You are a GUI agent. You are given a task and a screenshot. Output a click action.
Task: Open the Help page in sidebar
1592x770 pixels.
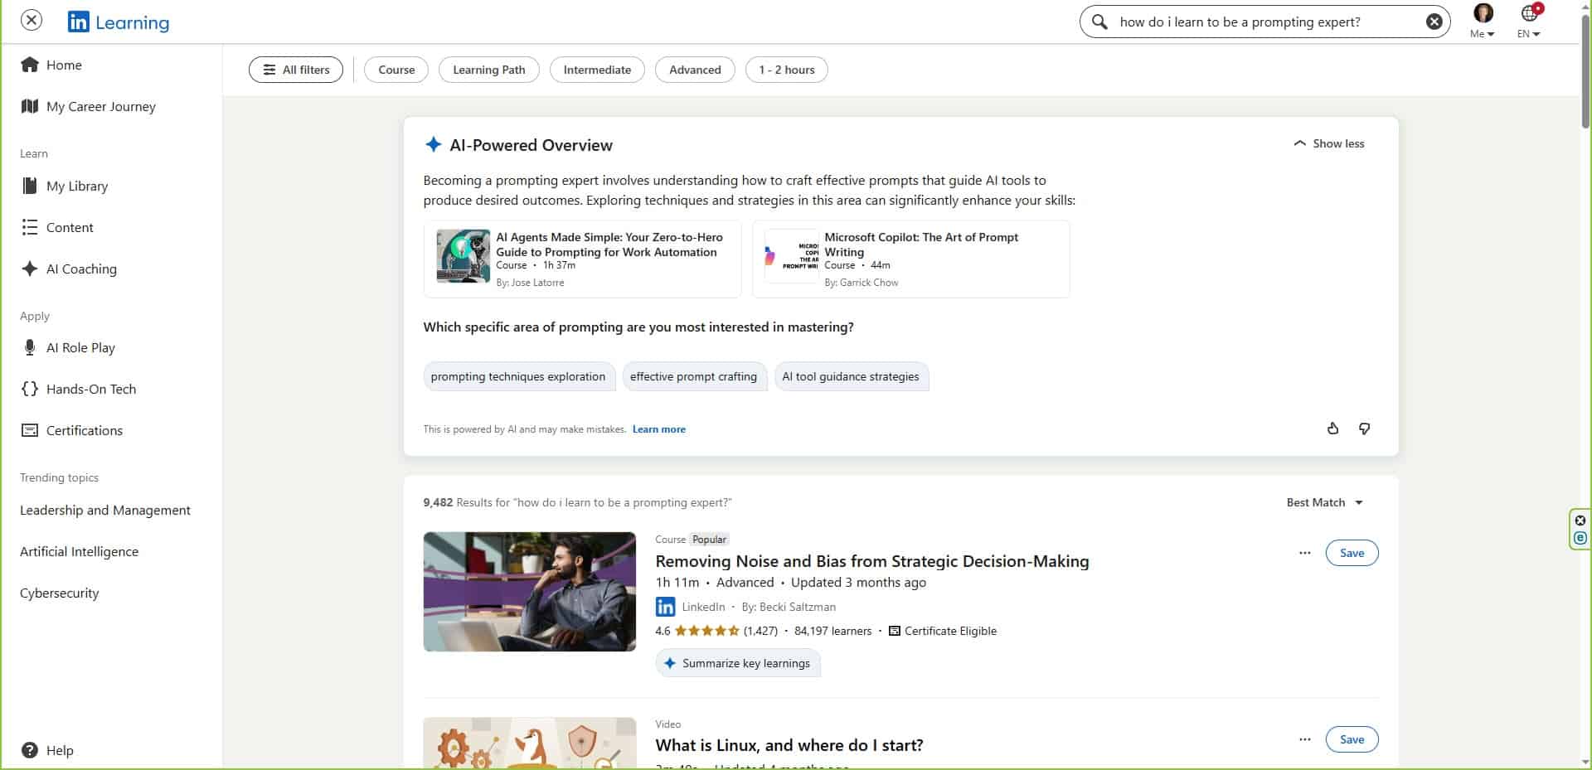tap(59, 750)
